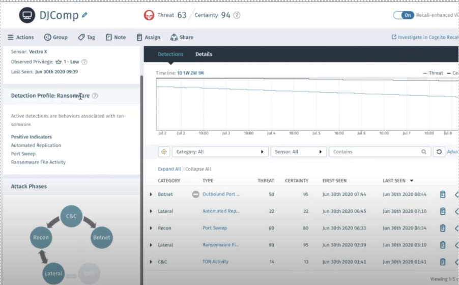Click Expand All detections

[x=169, y=169]
